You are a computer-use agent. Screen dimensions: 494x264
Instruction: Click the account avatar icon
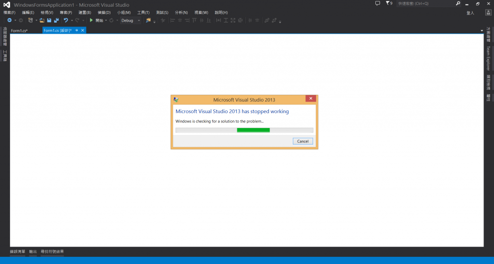click(488, 13)
